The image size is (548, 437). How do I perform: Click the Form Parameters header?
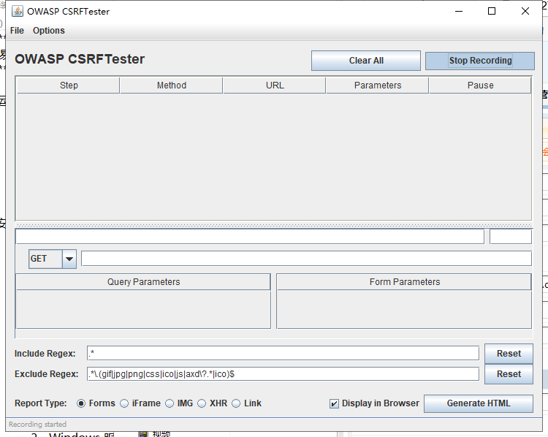pos(404,282)
